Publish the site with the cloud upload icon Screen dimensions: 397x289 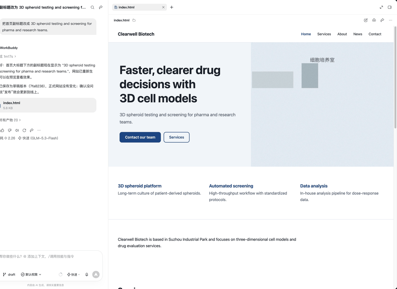374,20
